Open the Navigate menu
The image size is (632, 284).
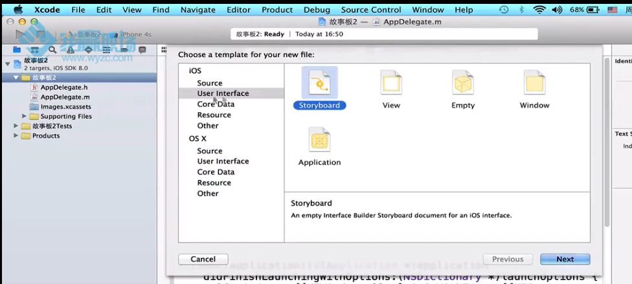[x=198, y=10]
